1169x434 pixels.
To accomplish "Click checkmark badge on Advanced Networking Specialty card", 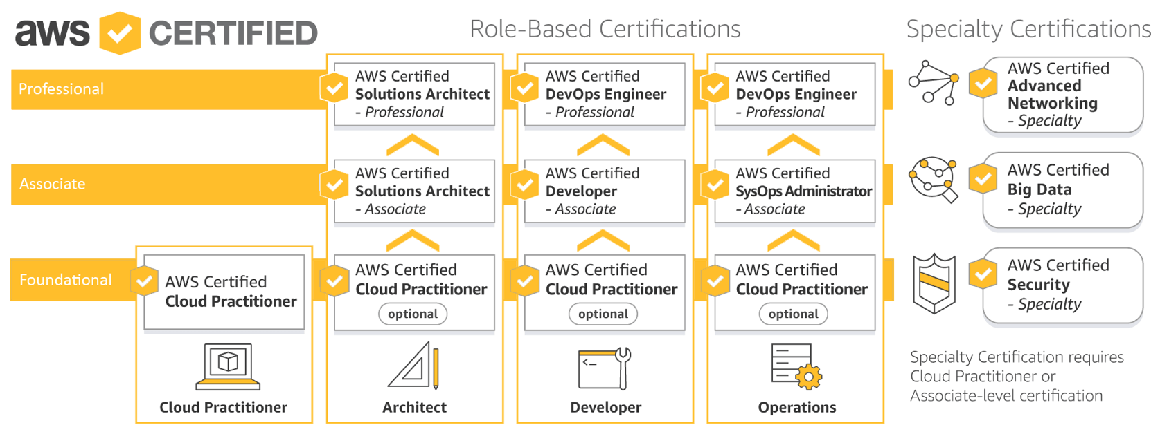I will (983, 83).
